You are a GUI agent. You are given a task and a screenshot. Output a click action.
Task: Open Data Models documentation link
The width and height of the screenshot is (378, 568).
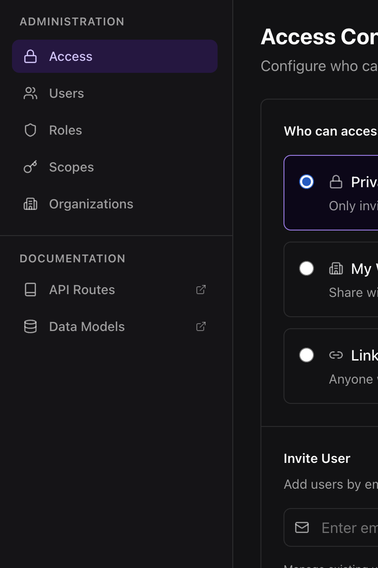tap(87, 326)
